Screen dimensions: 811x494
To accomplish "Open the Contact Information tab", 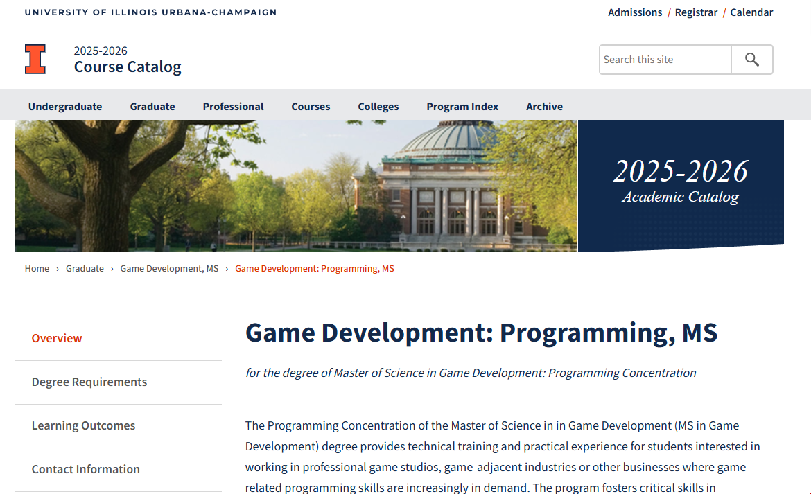I will pyautogui.click(x=86, y=469).
